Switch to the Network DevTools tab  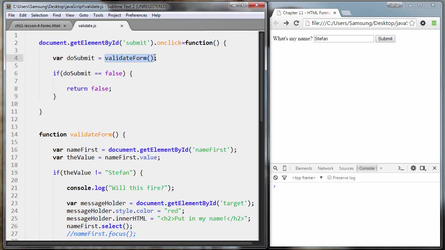(325, 168)
